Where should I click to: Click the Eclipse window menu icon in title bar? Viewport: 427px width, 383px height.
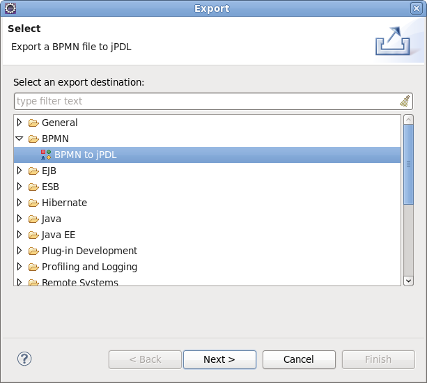(10, 8)
